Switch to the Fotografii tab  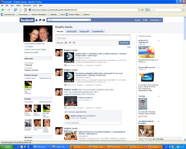[84, 31]
